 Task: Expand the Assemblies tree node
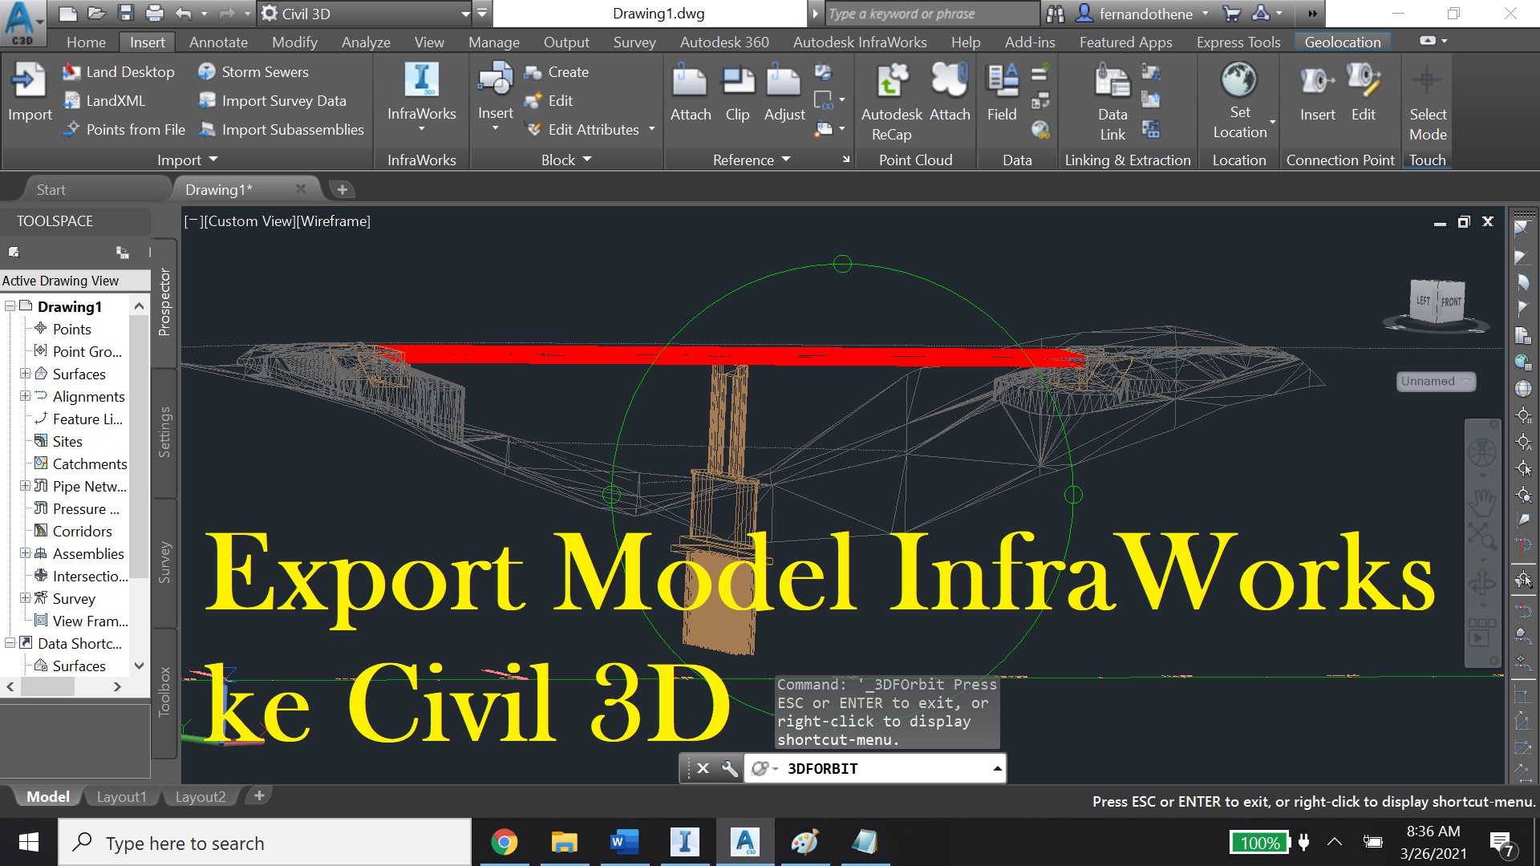point(25,553)
